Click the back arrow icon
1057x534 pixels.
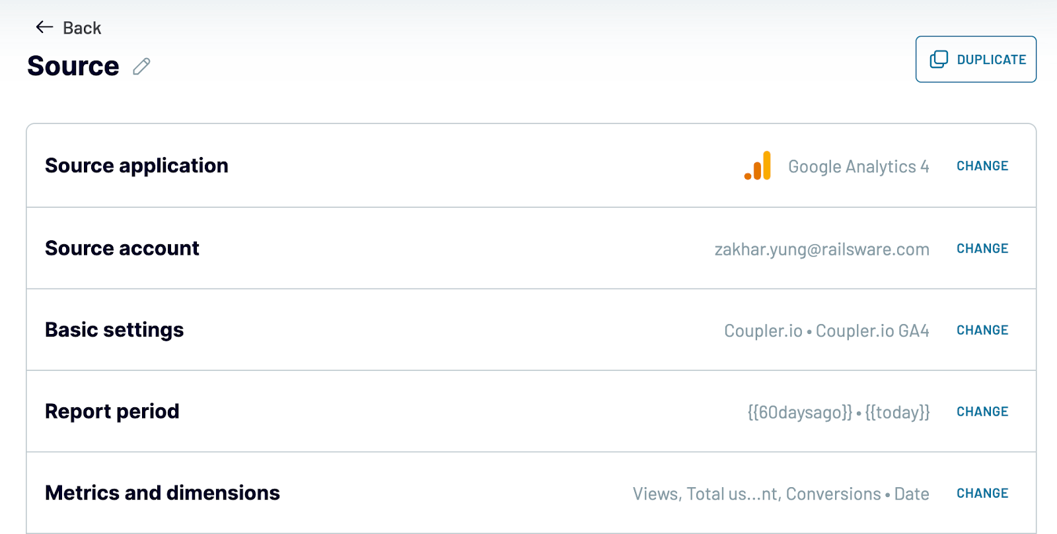44,27
